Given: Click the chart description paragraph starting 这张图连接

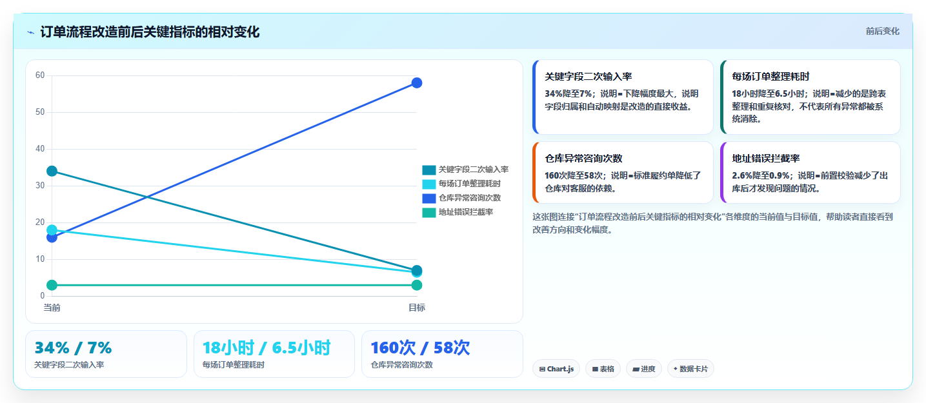Looking at the screenshot, I should pyautogui.click(x=712, y=223).
